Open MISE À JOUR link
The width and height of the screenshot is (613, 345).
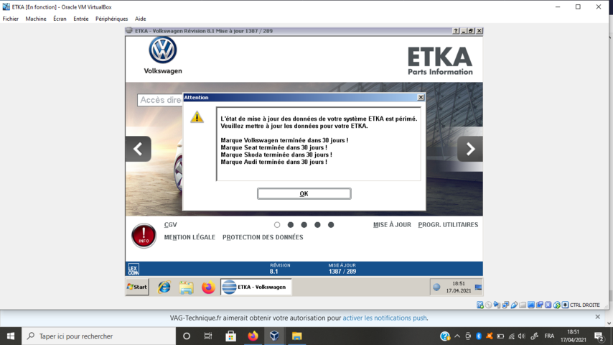click(x=392, y=225)
